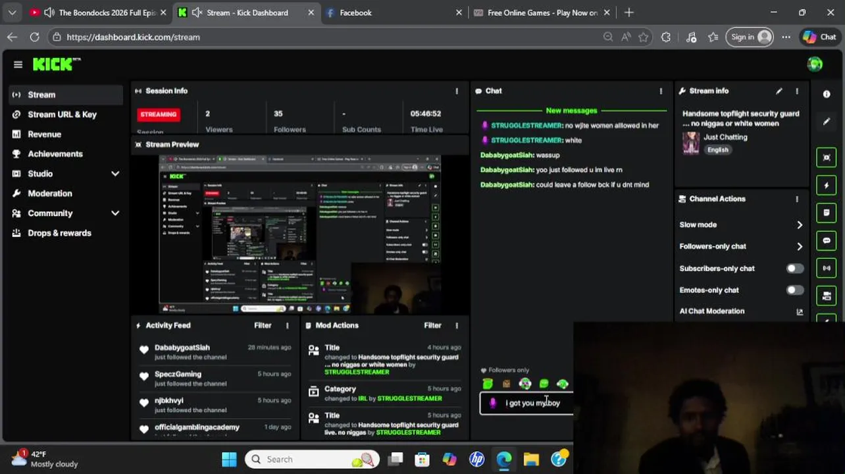Refresh the browser page
Image resolution: width=845 pixels, height=474 pixels.
34,37
